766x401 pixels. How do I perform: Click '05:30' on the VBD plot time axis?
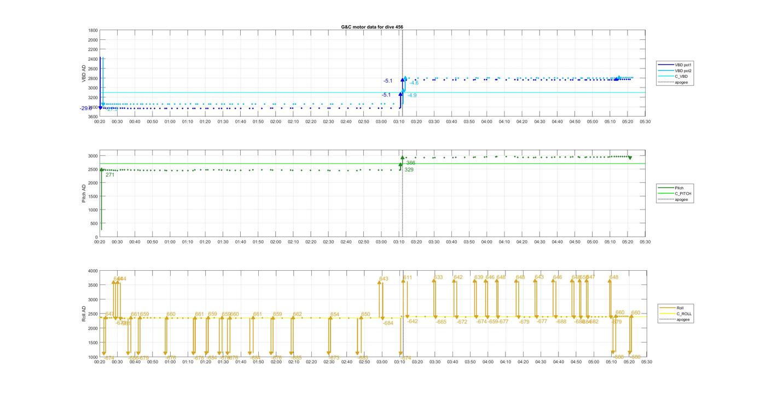pos(646,121)
